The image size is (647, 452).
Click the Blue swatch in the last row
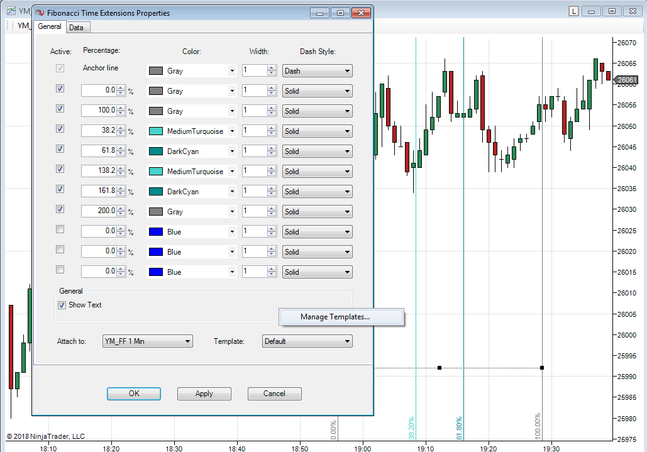pos(155,272)
